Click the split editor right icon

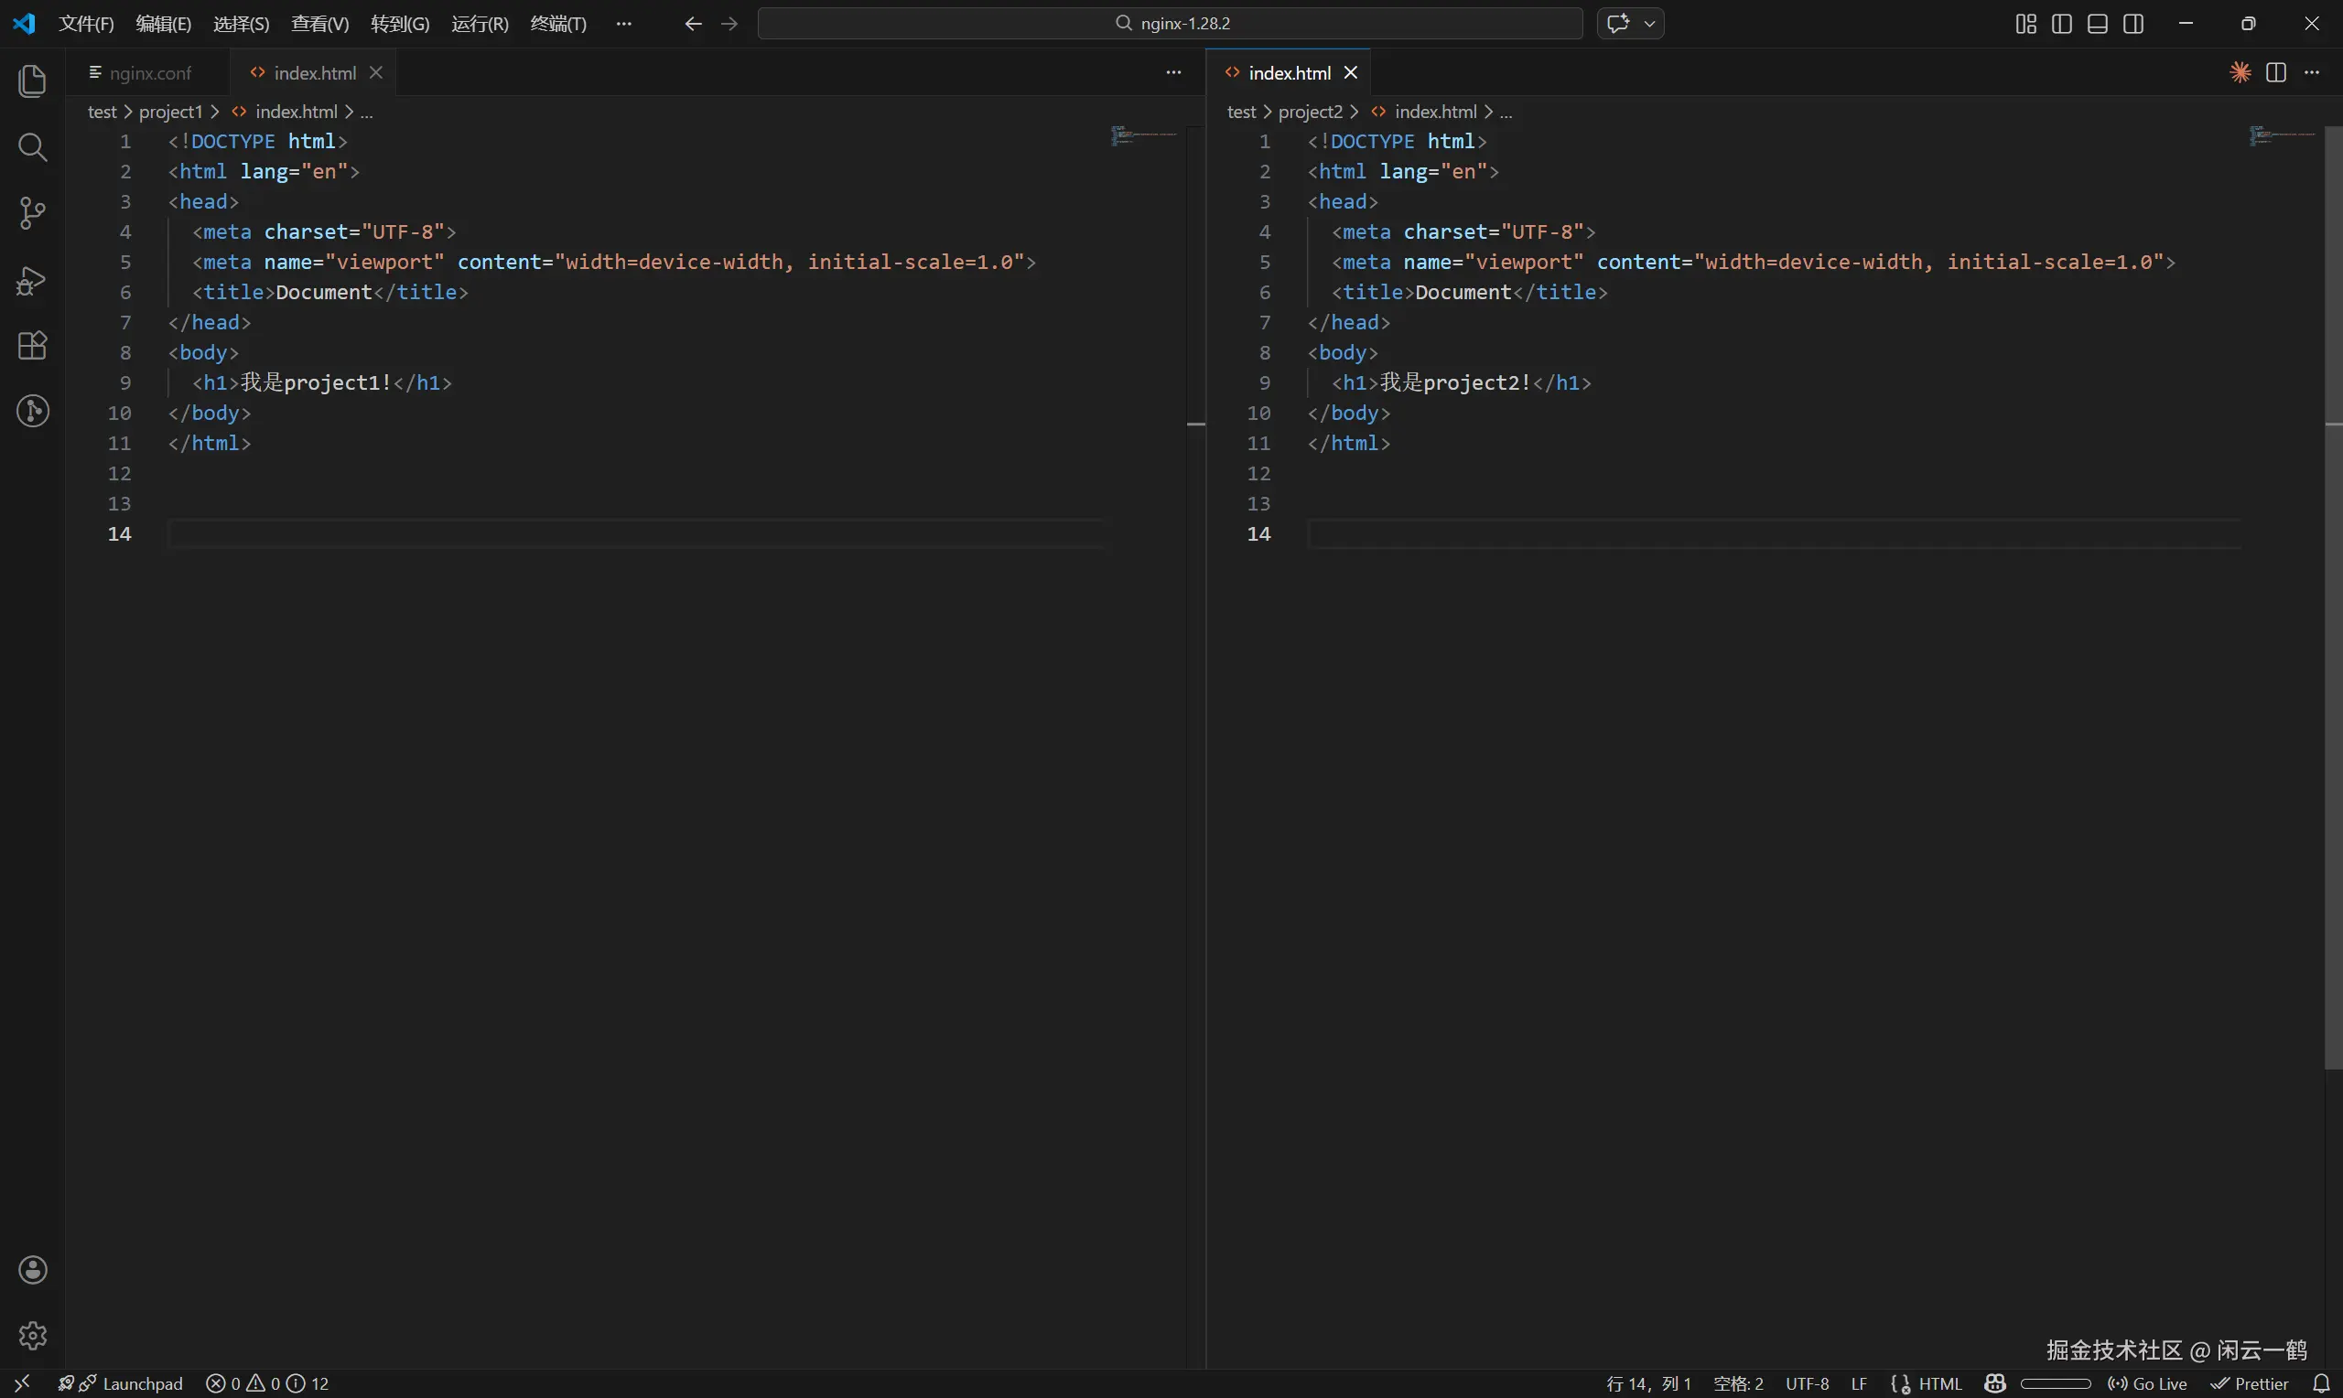point(2276,72)
